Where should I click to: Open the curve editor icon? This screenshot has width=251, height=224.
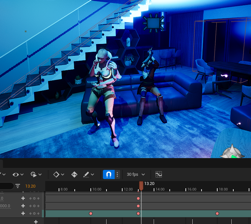coord(159,174)
